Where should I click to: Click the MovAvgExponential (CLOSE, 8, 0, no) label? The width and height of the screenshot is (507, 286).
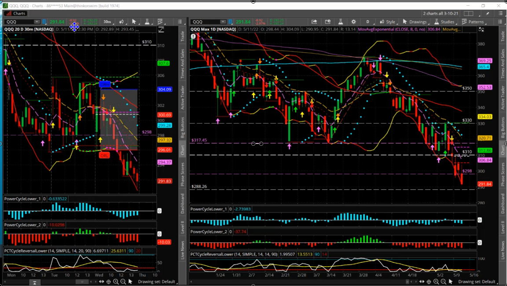(x=392, y=29)
